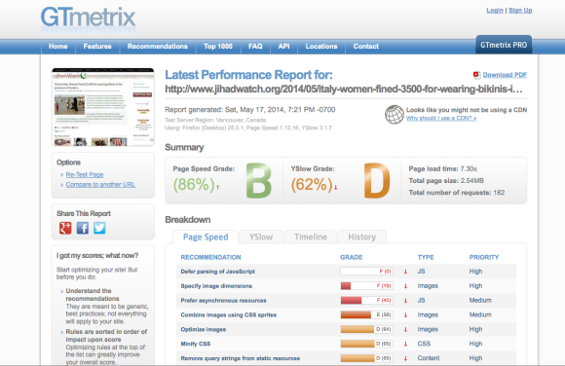565x366 pixels.
Task: Open the Home nav item
Action: click(x=58, y=47)
